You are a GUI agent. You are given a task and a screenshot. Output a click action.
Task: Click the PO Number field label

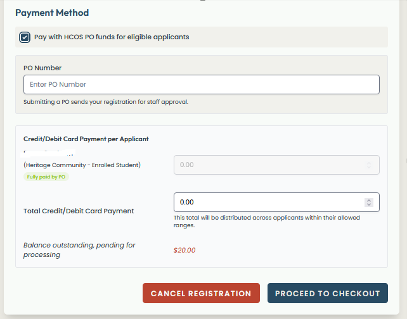click(42, 68)
